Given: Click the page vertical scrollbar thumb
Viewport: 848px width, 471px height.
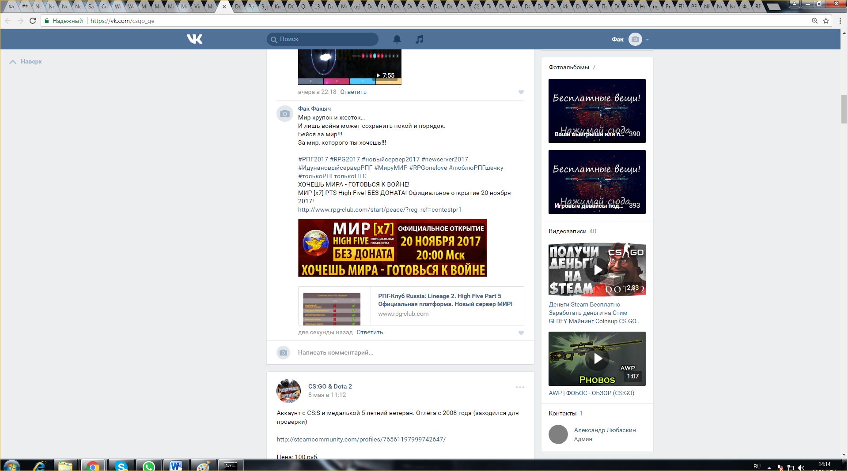Looking at the screenshot, I should 844,109.
